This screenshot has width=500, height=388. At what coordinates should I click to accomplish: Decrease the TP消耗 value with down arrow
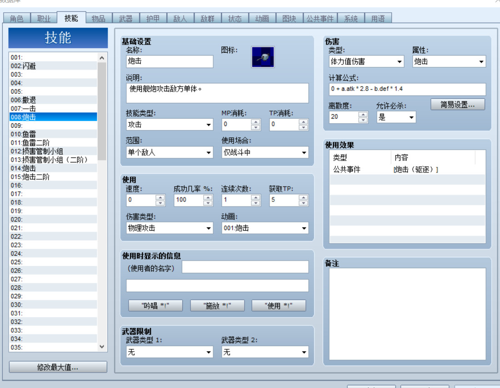coord(304,127)
